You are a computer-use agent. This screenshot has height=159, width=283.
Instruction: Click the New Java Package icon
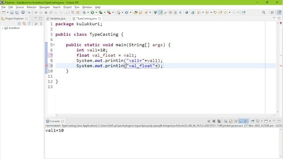(119, 12)
